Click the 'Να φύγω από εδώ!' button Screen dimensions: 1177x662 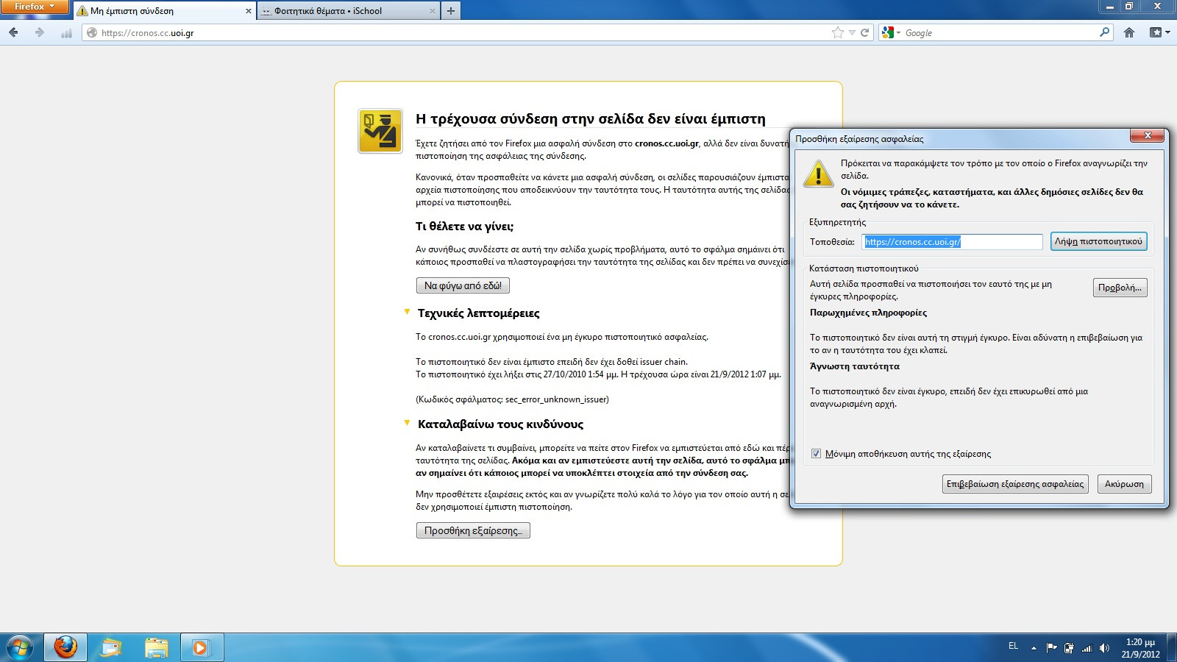(x=463, y=285)
